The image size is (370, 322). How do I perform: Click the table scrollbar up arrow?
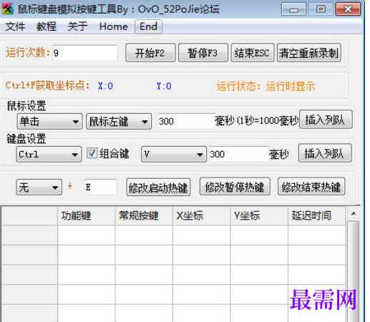pos(354,213)
